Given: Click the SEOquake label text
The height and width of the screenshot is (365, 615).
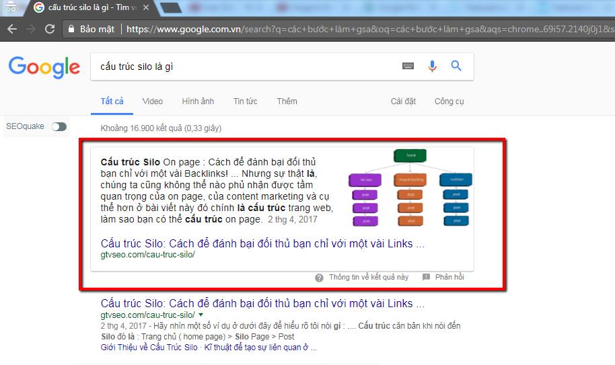Looking at the screenshot, I should pyautogui.click(x=25, y=126).
